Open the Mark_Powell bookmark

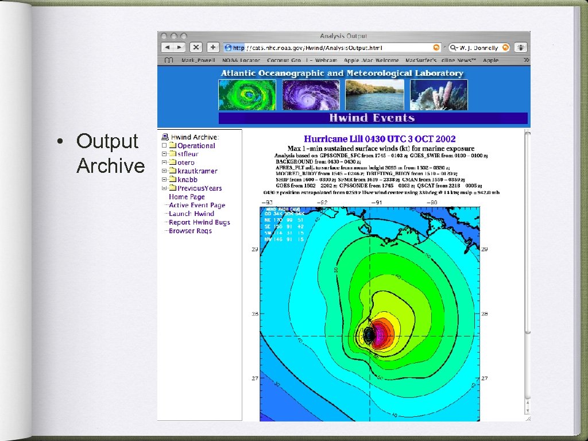tap(198, 60)
